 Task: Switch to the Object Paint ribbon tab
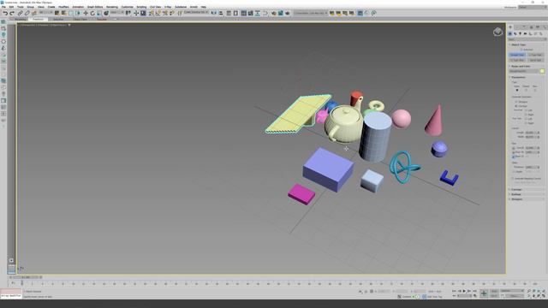click(80, 19)
